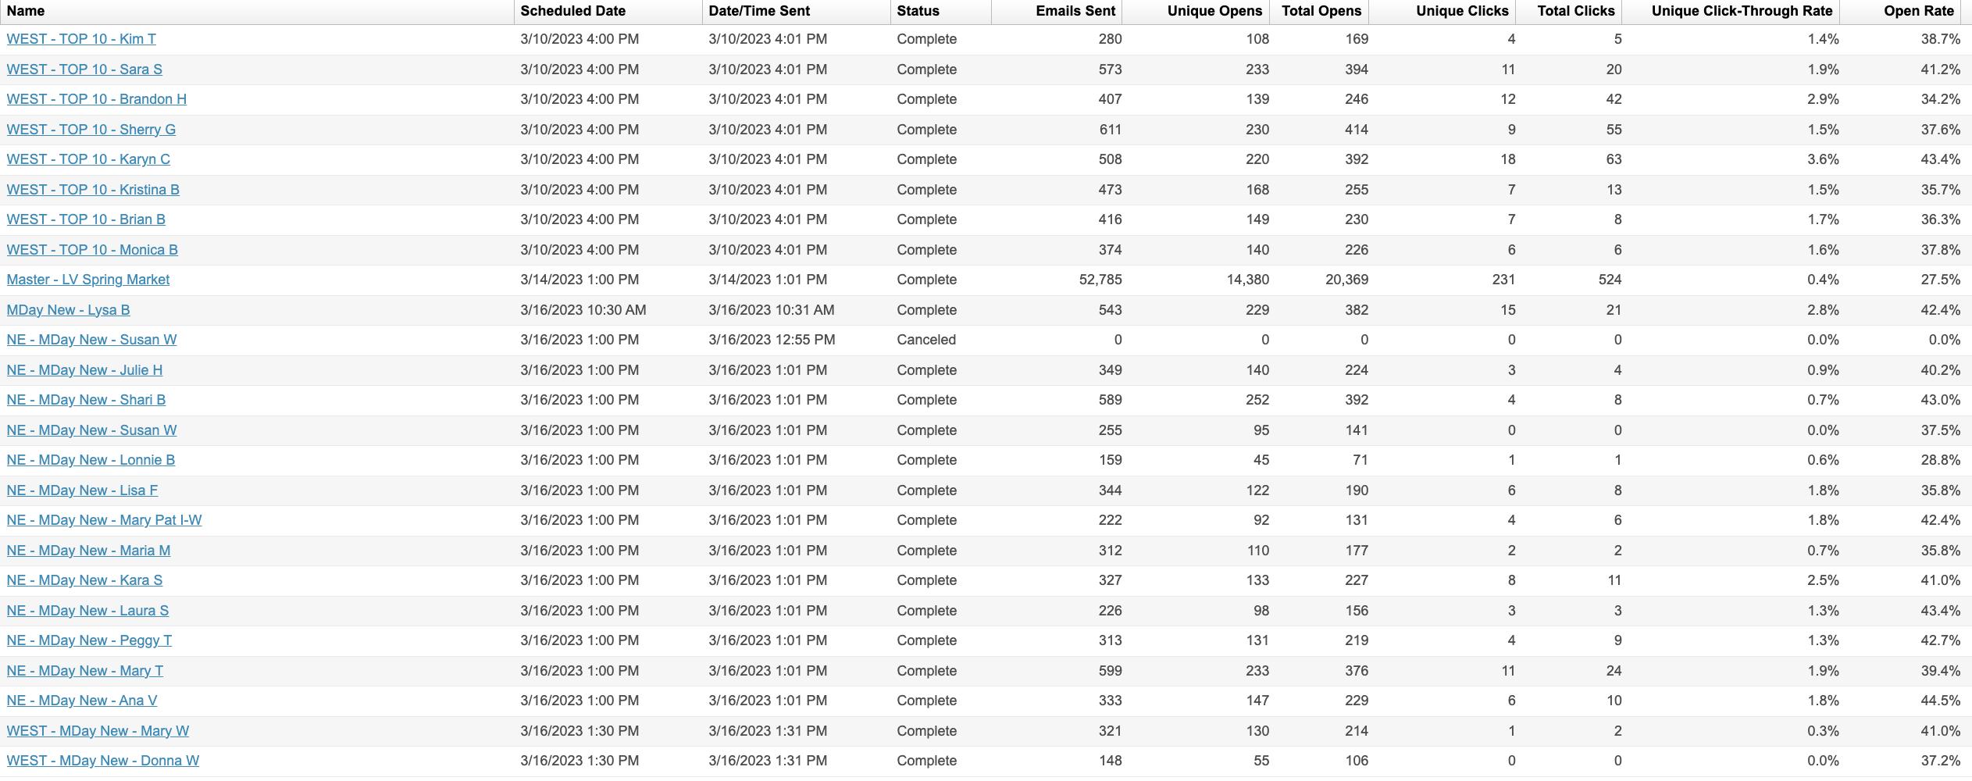Sort by Total Clicks column header
Image resolution: width=1972 pixels, height=781 pixels.
pyautogui.click(x=1576, y=11)
